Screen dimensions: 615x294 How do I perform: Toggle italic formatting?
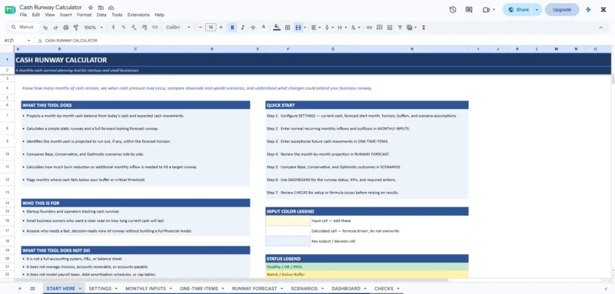point(242,28)
